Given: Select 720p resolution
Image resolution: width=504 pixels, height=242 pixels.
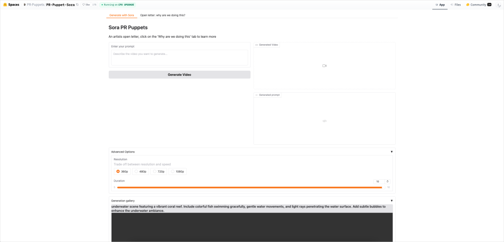Looking at the screenshot, I should coord(159,171).
